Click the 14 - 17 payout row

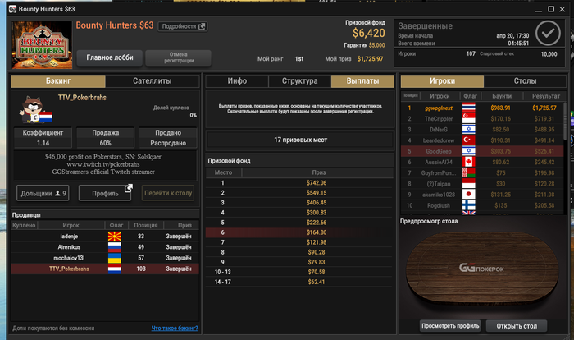[300, 282]
